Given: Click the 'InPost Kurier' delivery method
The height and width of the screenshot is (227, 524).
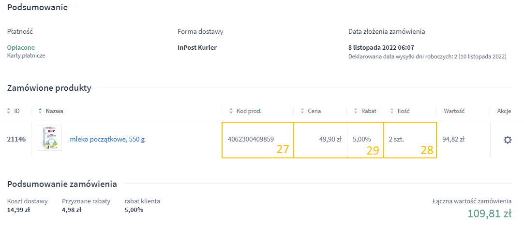Looking at the screenshot, I should click(197, 47).
